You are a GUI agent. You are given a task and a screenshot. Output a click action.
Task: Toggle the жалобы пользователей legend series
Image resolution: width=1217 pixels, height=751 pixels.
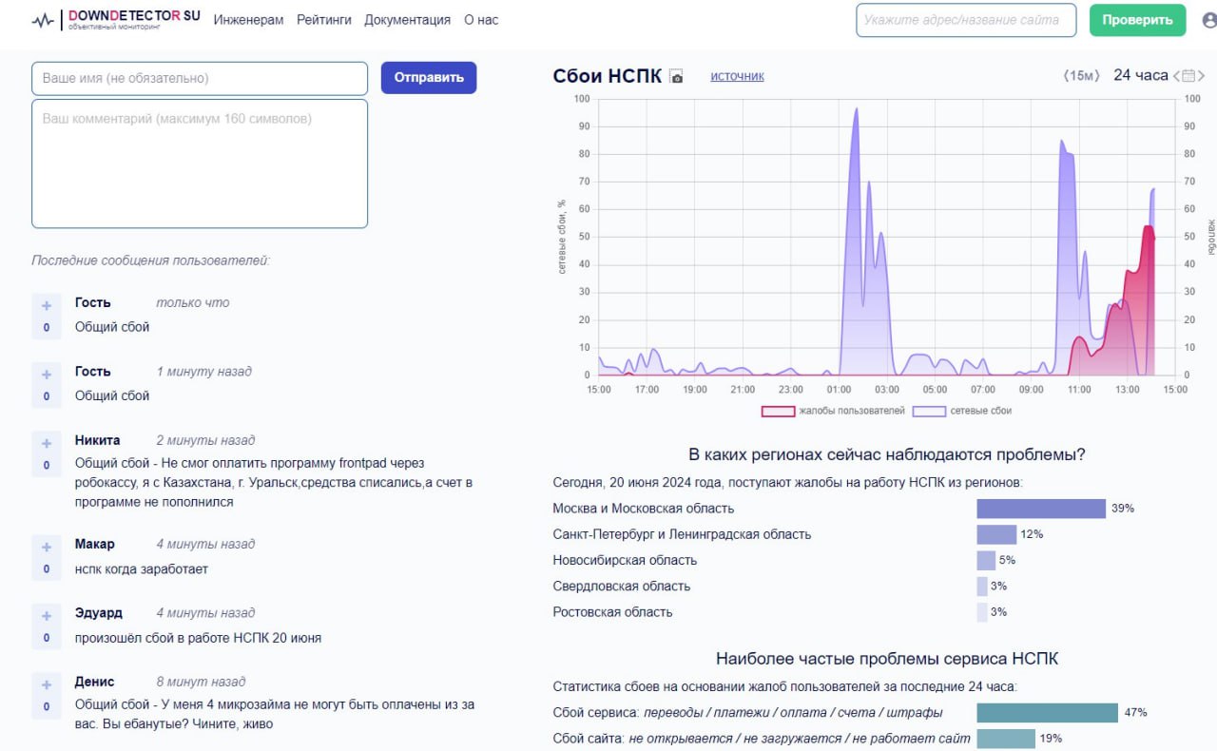pyautogui.click(x=778, y=412)
